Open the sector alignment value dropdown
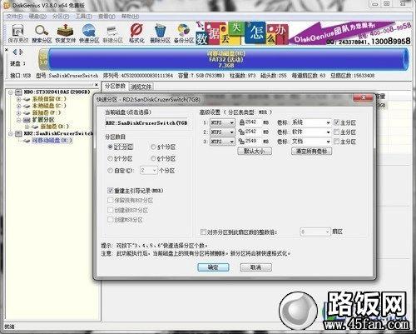Screen dimensions: 416x334 [315, 232]
